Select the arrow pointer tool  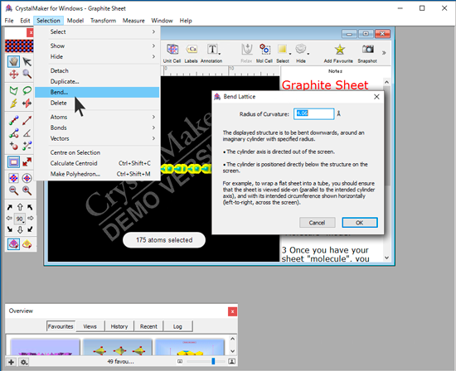pyautogui.click(x=27, y=61)
